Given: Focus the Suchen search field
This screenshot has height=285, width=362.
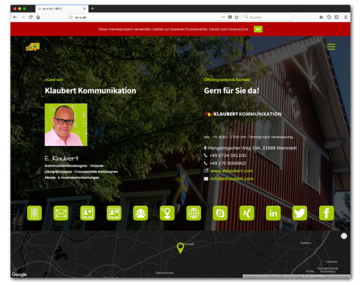Looking at the screenshot, I should pos(268,17).
